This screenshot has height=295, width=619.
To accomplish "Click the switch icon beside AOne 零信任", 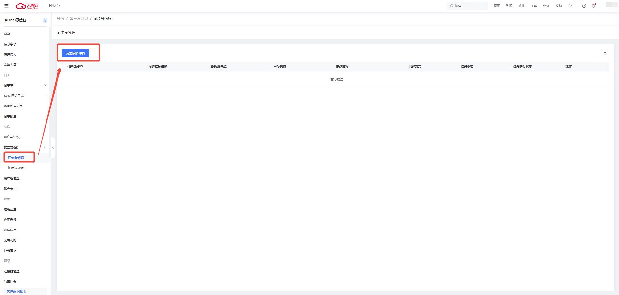I will (x=45, y=20).
